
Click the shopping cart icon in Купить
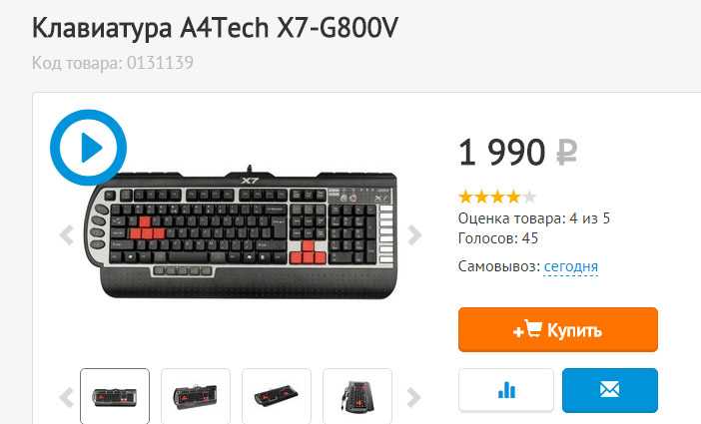pos(533,329)
